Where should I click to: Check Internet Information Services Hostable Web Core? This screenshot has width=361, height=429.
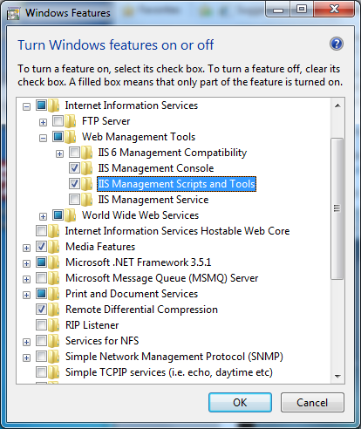click(x=41, y=230)
